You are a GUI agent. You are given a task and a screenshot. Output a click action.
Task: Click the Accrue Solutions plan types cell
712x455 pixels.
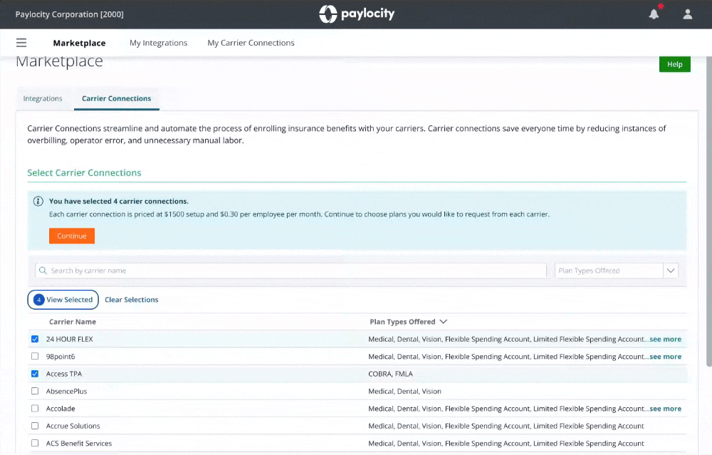click(506, 426)
